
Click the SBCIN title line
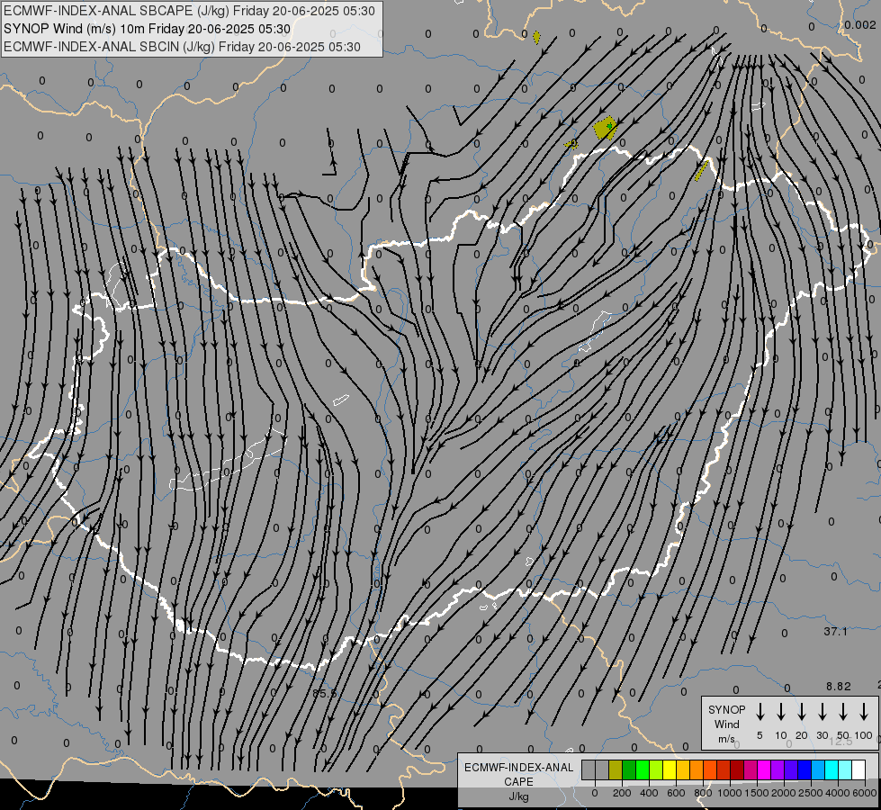[182, 47]
